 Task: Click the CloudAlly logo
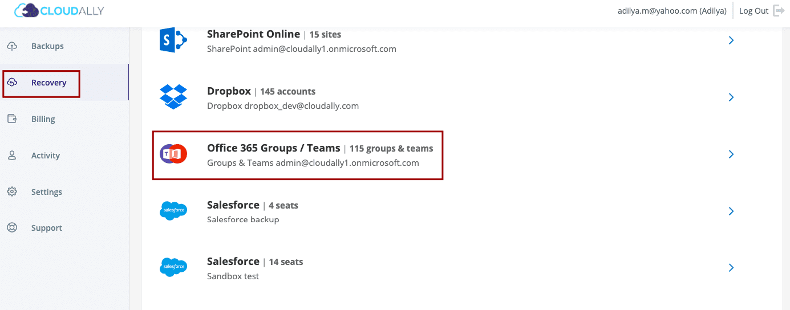tap(59, 10)
